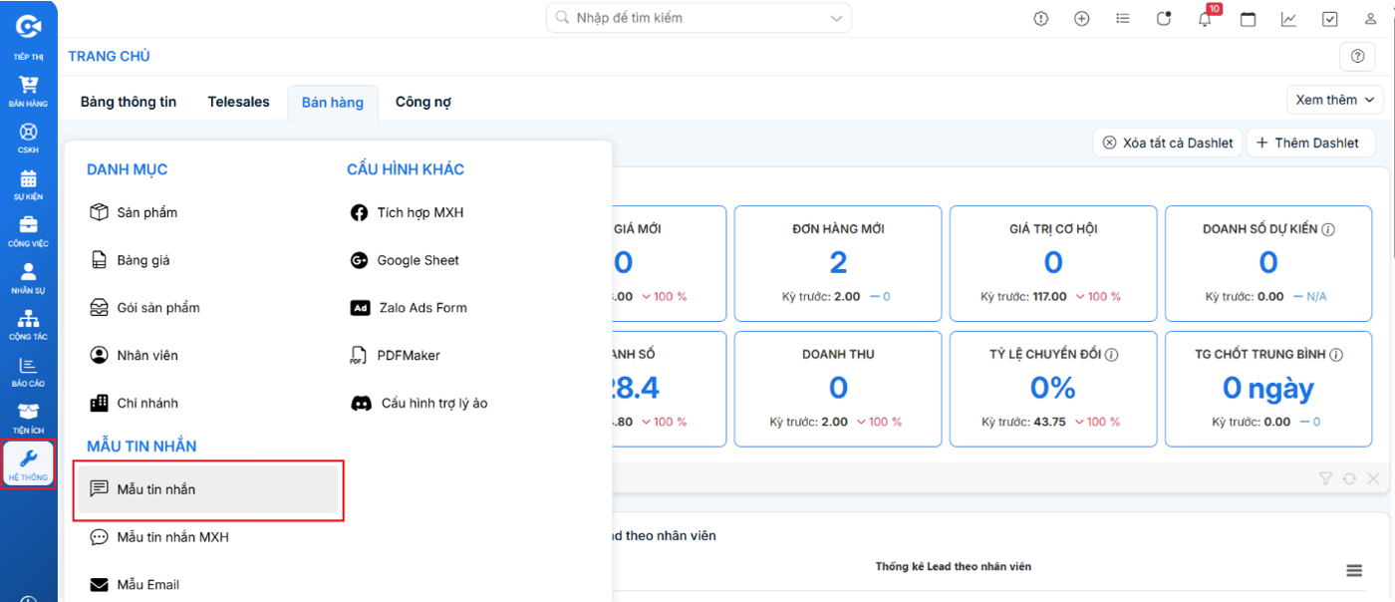Viewport: 1395px width, 602px height.
Task: Click the dashlet filter funnel icon
Action: (1325, 478)
